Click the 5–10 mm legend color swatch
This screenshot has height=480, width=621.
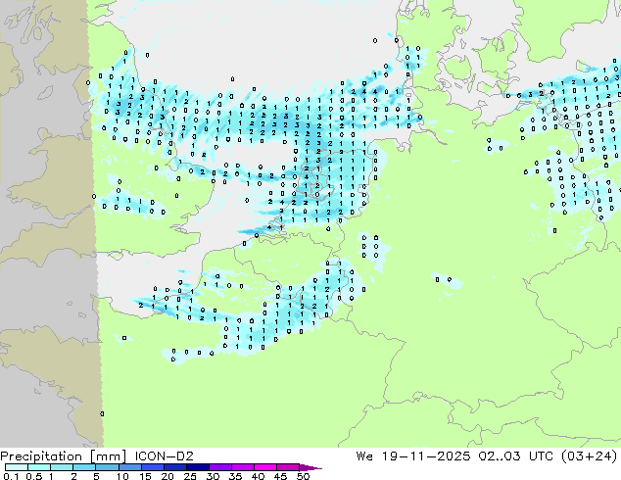click(x=107, y=467)
